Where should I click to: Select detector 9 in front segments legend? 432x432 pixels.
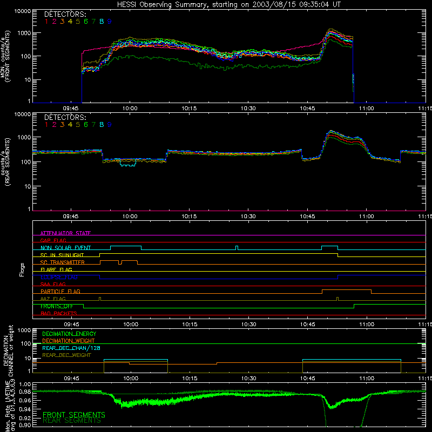(x=110, y=22)
